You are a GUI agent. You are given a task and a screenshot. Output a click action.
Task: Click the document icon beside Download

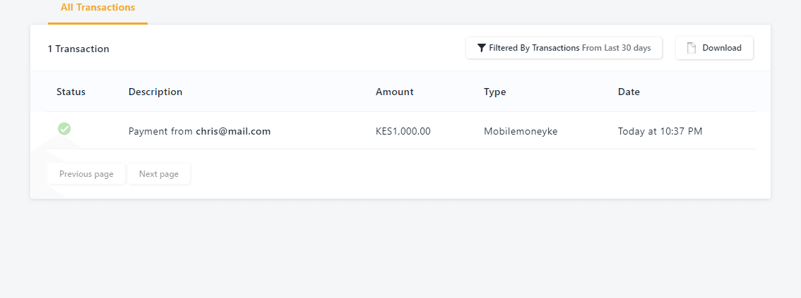click(692, 48)
